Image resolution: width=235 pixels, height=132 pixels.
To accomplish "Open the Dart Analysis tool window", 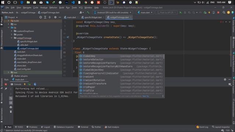I will click(x=112, y=127).
